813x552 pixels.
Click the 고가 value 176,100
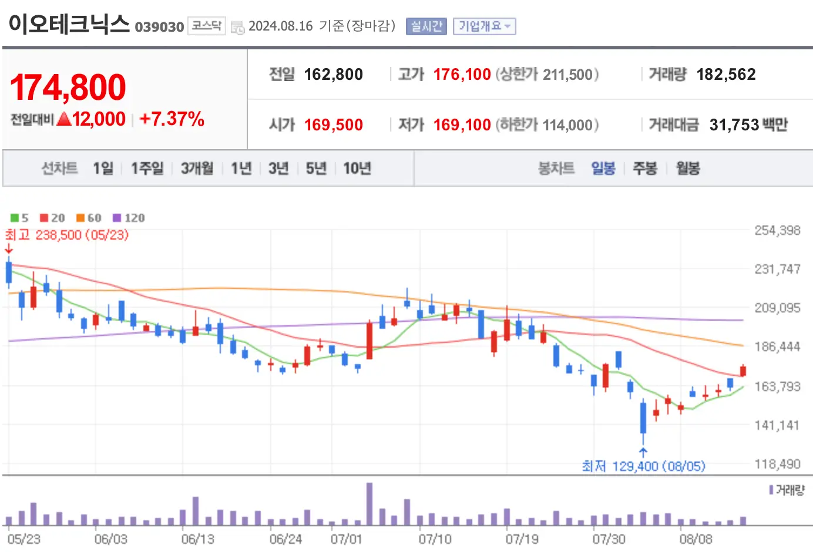click(x=462, y=75)
